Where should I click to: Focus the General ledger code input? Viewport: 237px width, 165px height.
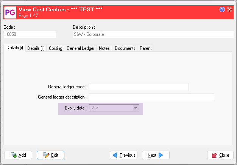click(x=138, y=87)
